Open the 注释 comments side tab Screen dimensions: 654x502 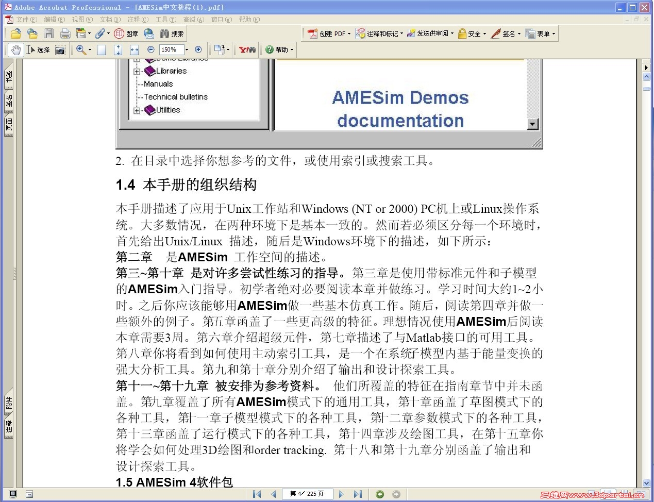(x=9, y=427)
